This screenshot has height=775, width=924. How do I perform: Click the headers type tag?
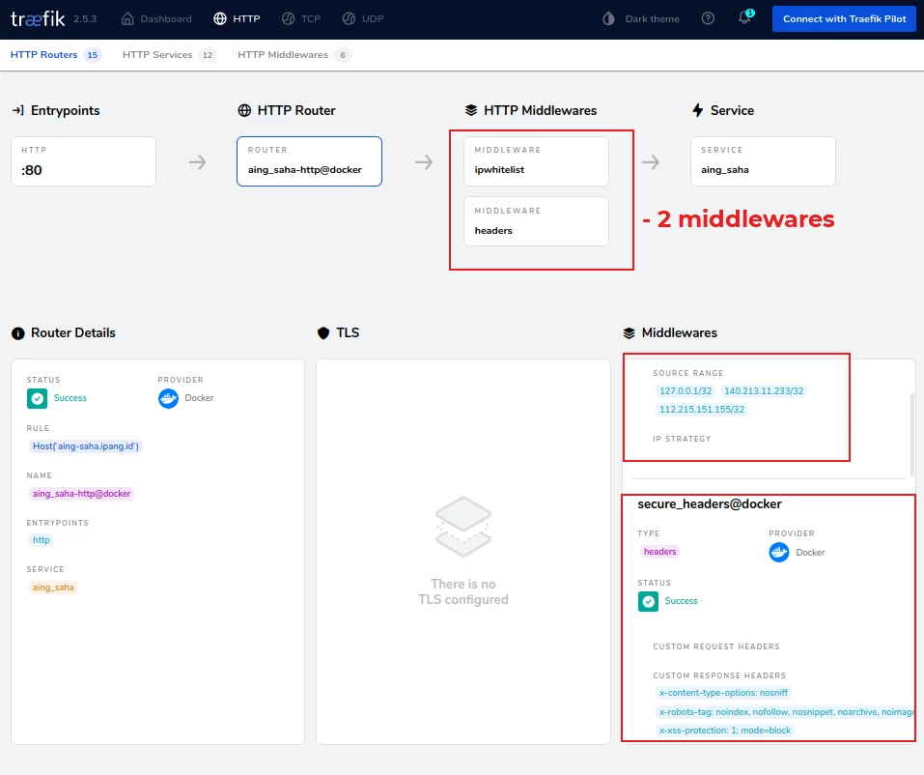(x=660, y=552)
